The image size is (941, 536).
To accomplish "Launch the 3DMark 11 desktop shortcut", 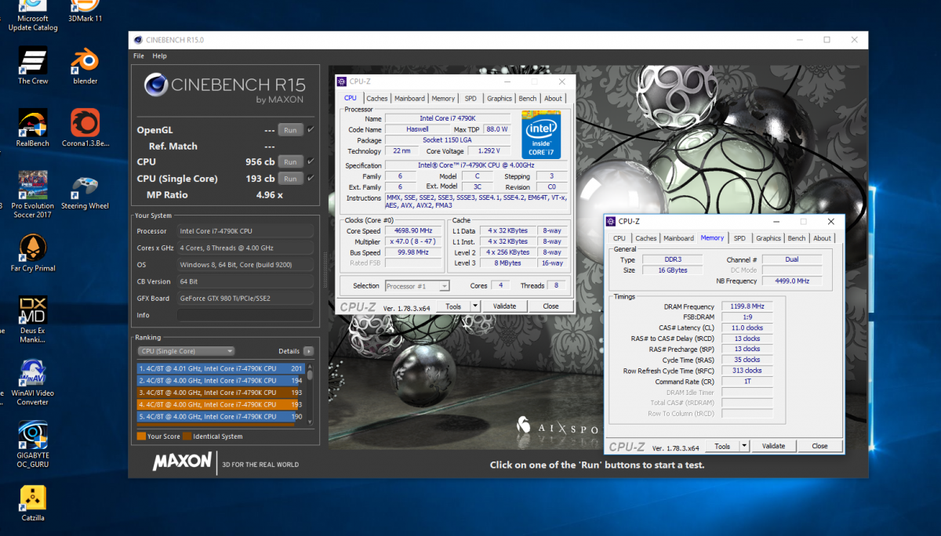I will [x=85, y=13].
